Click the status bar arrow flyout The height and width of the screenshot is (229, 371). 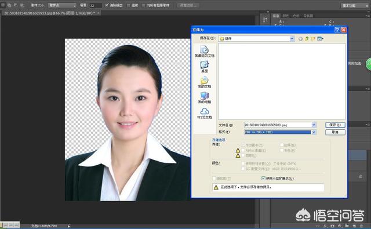point(68,226)
